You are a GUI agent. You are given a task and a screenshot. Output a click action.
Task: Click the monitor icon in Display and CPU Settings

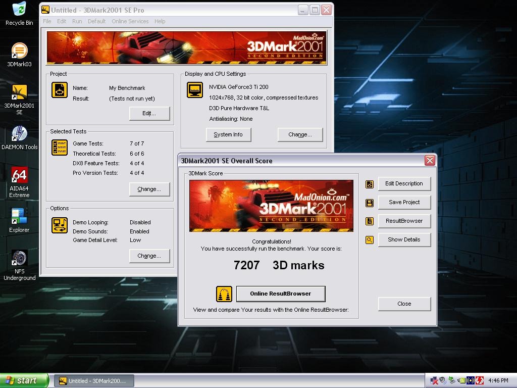click(x=195, y=90)
